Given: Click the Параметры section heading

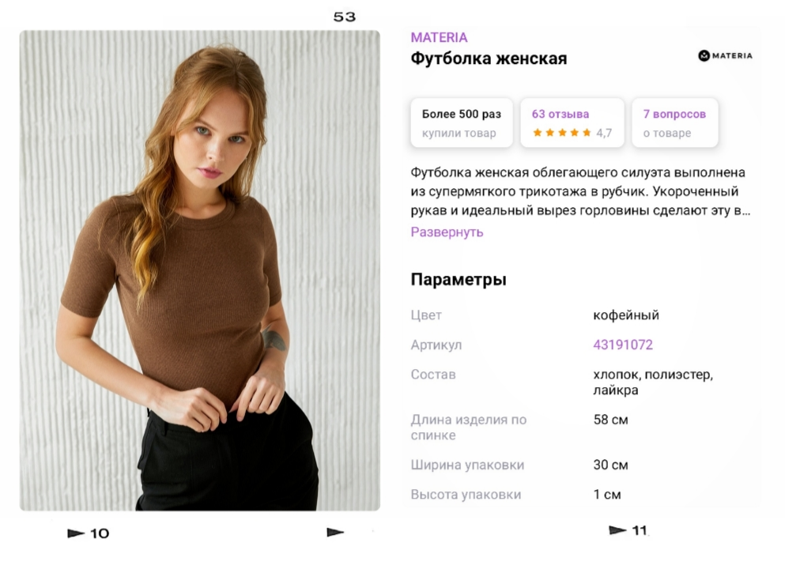Looking at the screenshot, I should click(x=459, y=279).
